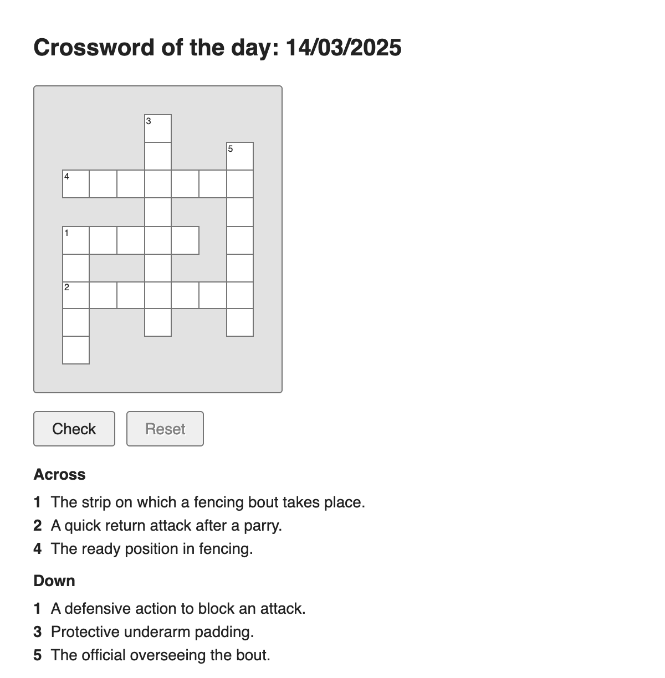The width and height of the screenshot is (665, 678).
Task: Click the Check button
Action: [x=74, y=429]
